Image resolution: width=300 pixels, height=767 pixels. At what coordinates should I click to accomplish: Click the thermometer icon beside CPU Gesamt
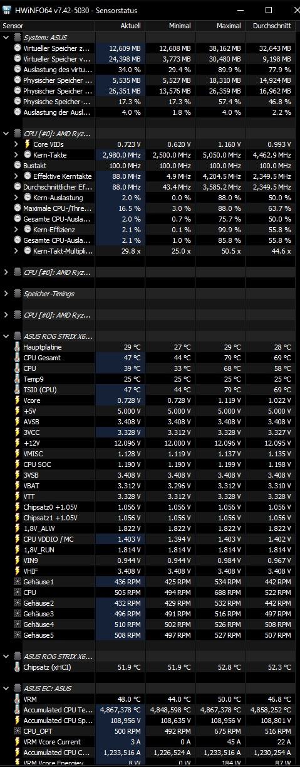click(x=17, y=358)
